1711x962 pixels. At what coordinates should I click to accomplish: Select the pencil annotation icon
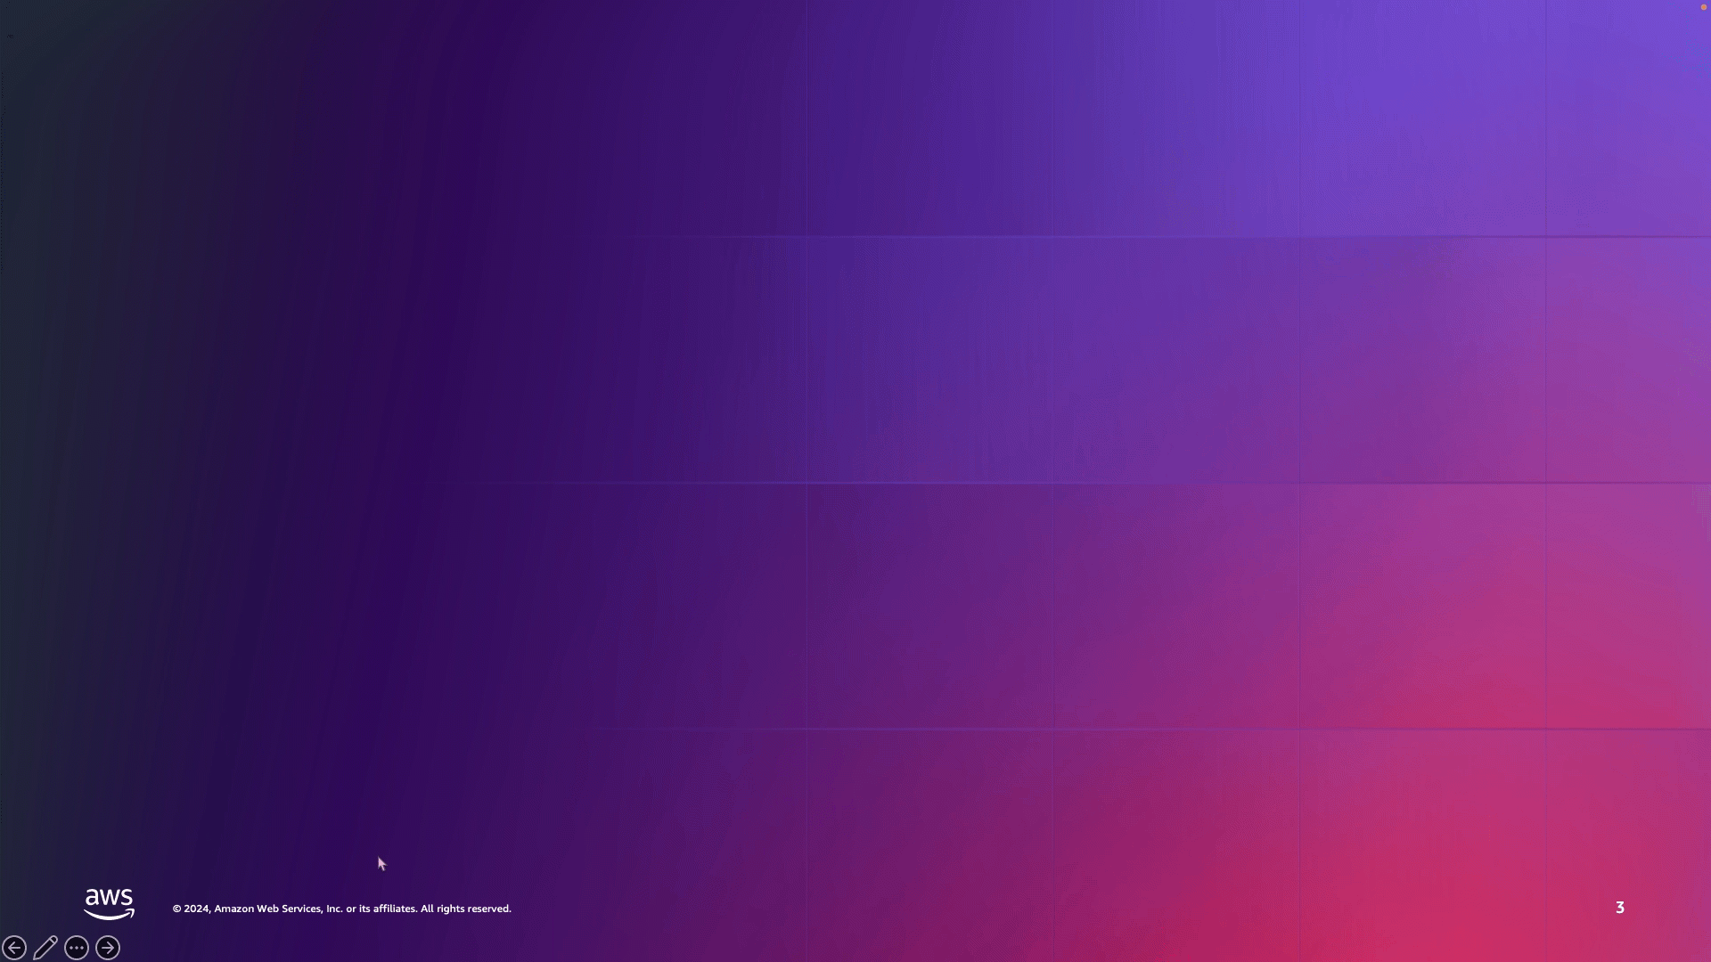point(45,948)
